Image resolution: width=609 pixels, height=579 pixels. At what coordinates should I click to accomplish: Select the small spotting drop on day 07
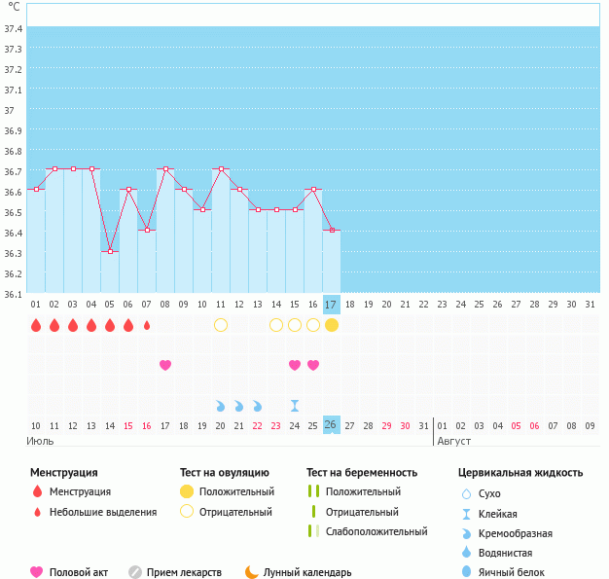coord(147,325)
